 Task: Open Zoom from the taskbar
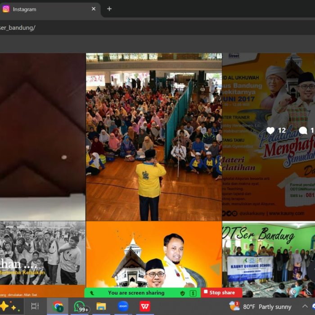pos(123,306)
